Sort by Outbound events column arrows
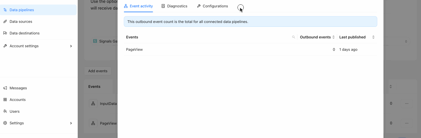 pos(334,37)
